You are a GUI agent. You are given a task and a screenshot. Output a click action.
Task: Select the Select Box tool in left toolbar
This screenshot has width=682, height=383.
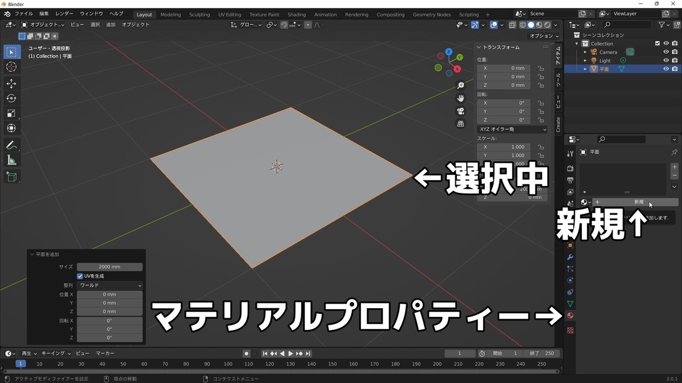click(11, 52)
